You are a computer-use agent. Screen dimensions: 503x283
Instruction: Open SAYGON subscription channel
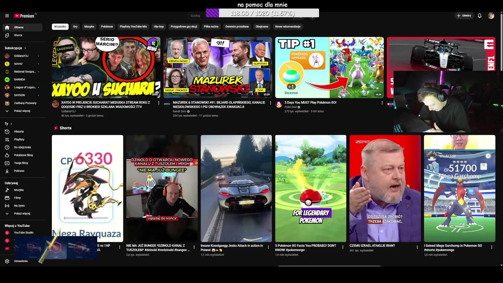(x=22, y=95)
